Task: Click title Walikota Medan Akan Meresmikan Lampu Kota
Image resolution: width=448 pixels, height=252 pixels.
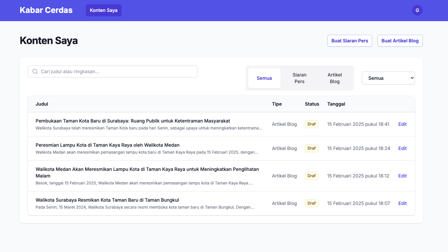Action: point(147,173)
